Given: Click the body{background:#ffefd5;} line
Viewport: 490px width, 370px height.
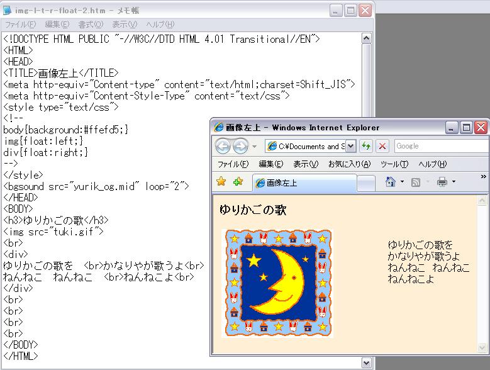Looking at the screenshot, I should point(66,130).
